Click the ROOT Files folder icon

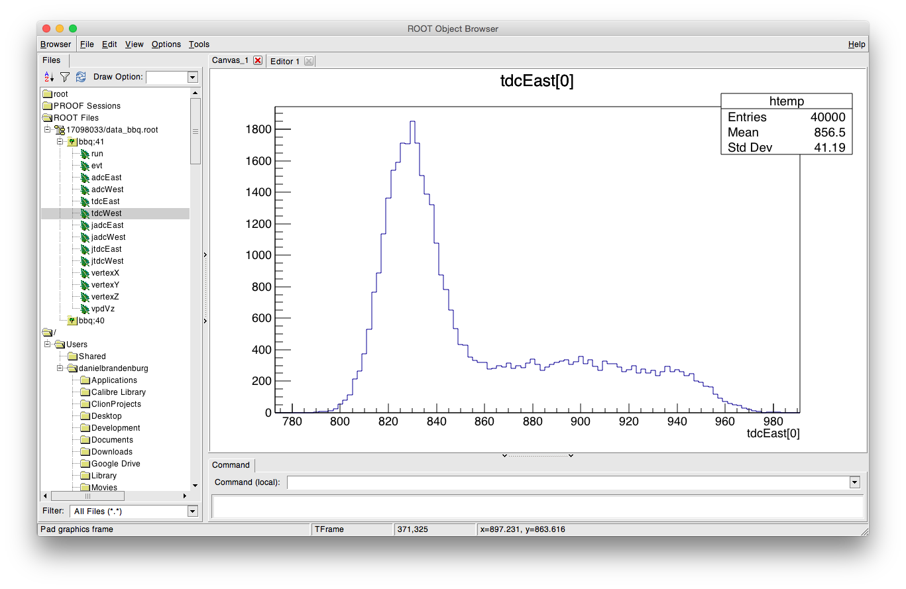coord(48,118)
